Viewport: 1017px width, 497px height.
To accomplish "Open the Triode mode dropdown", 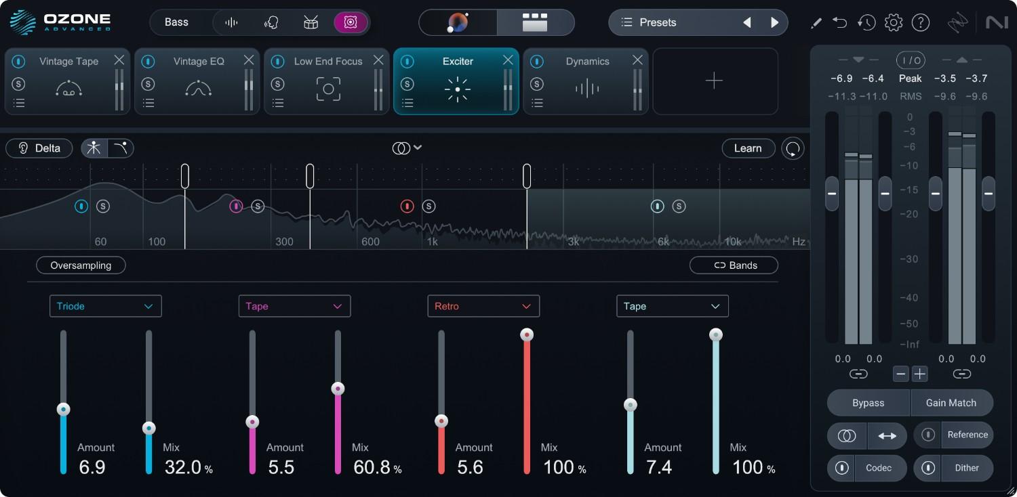I will tap(105, 306).
